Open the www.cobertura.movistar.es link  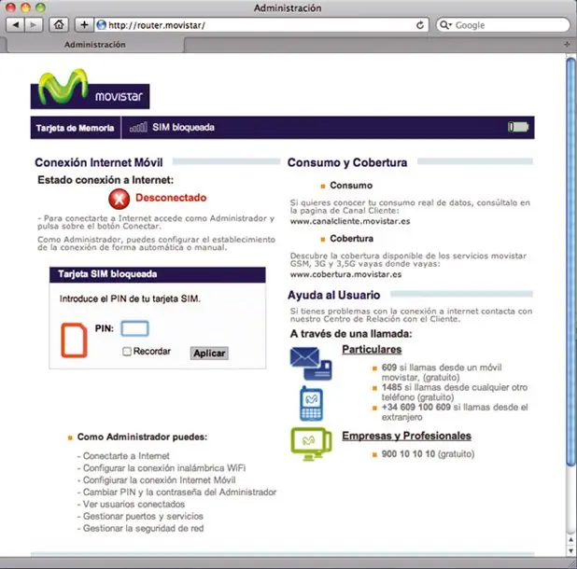coord(345,274)
